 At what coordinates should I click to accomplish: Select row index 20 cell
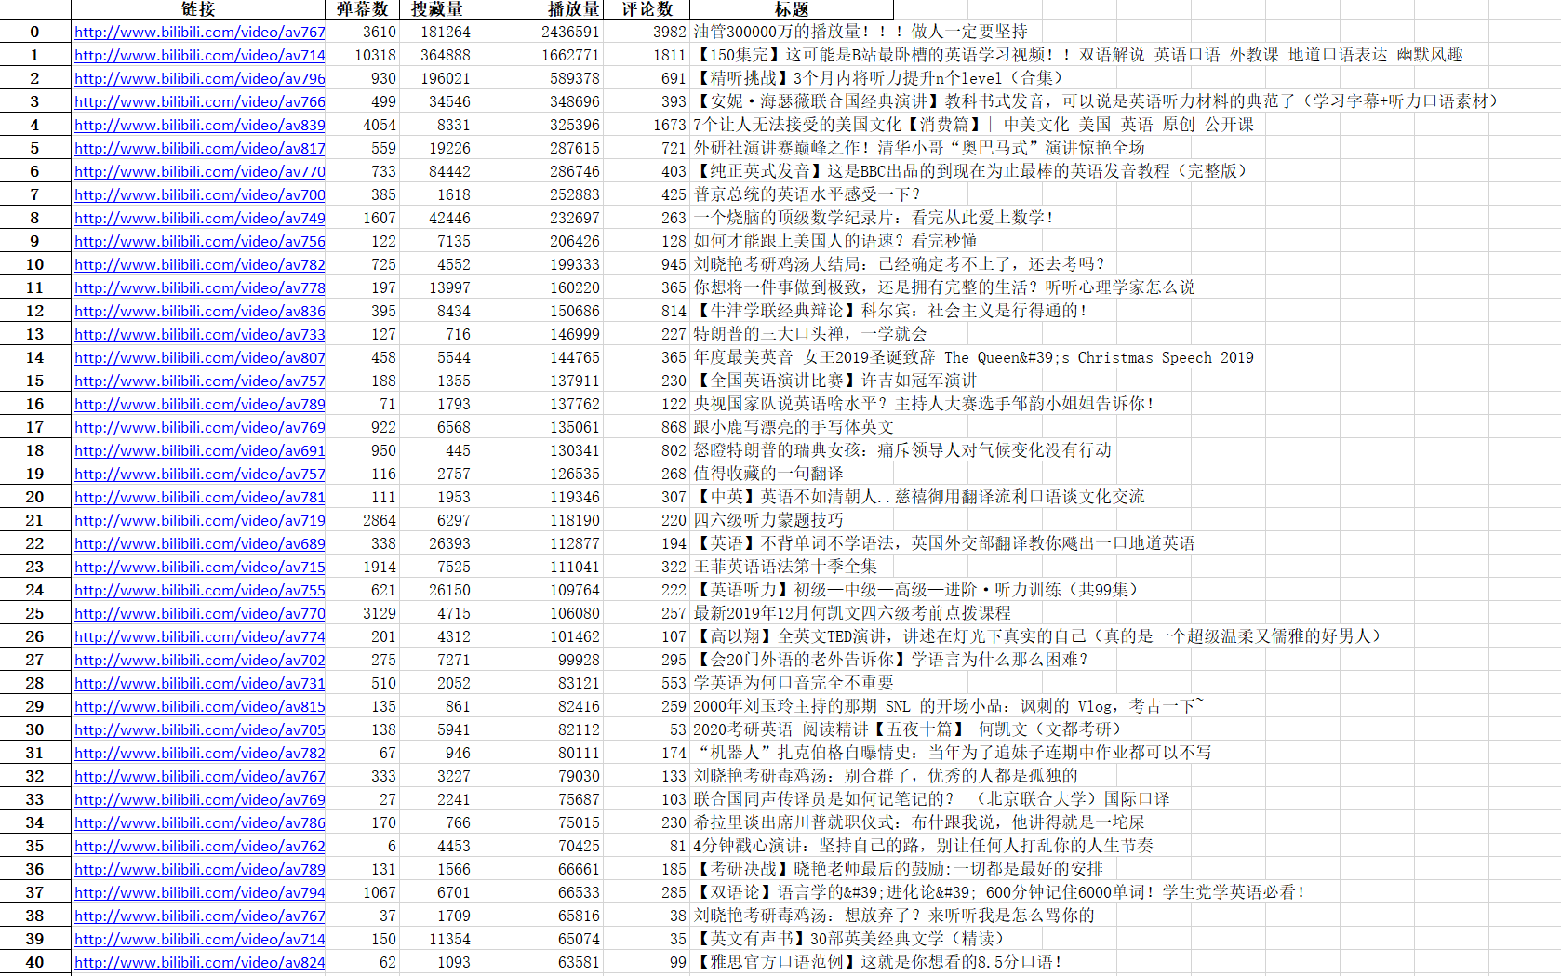tap(34, 497)
